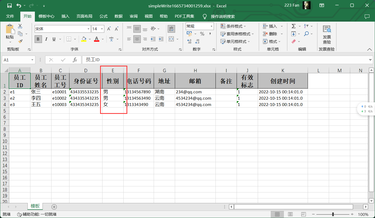Click the Decrease Decimal icon
375x218 pixels.
pyautogui.click(x=197, y=41)
